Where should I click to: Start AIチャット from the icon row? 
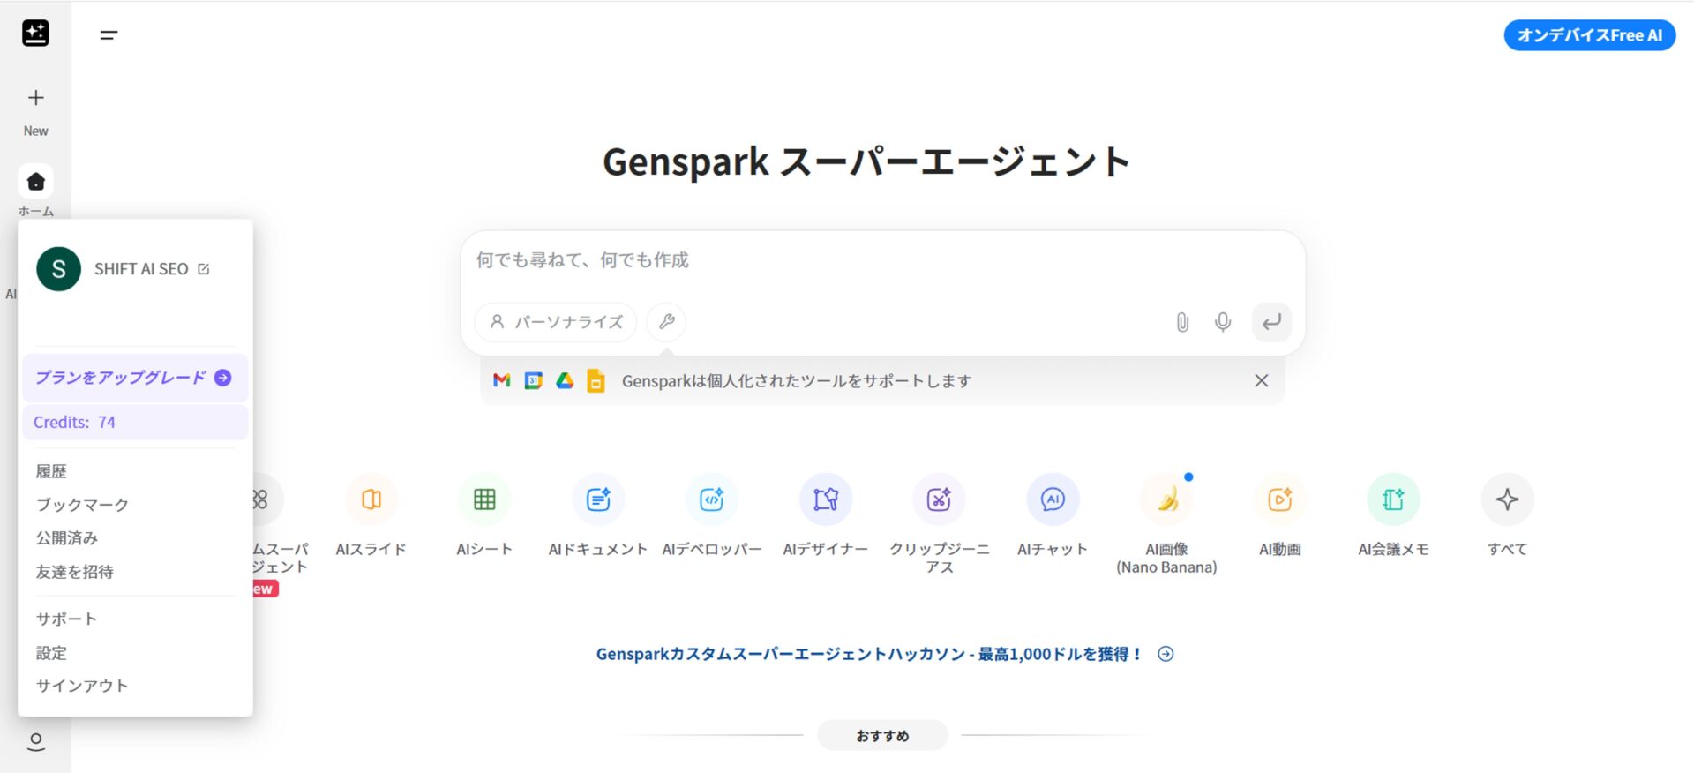[1053, 499]
